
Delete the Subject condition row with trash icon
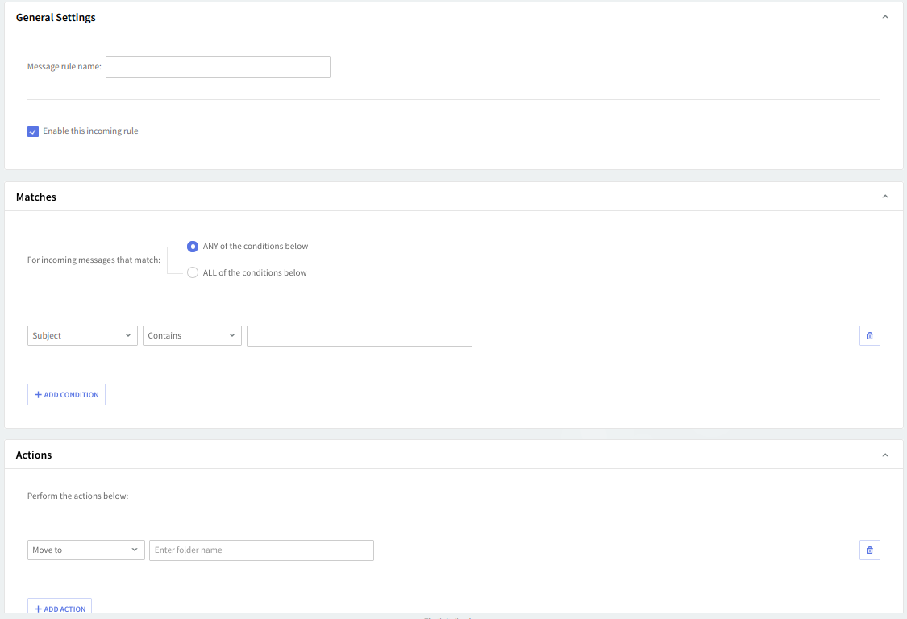(869, 335)
